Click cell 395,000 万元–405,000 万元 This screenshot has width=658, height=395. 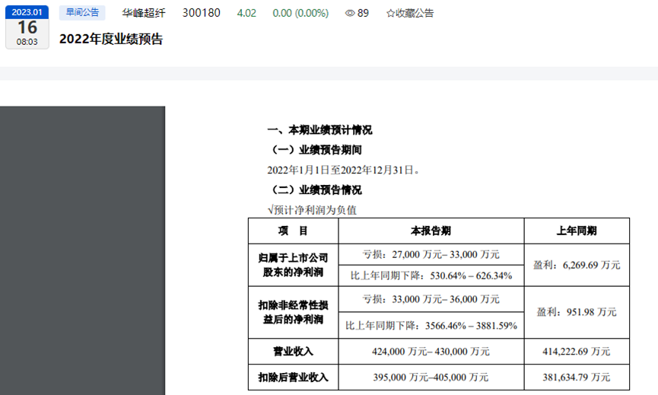tap(431, 377)
